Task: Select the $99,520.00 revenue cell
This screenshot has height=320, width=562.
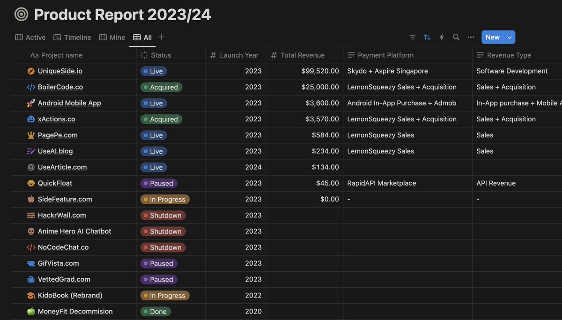Action: pyautogui.click(x=304, y=71)
